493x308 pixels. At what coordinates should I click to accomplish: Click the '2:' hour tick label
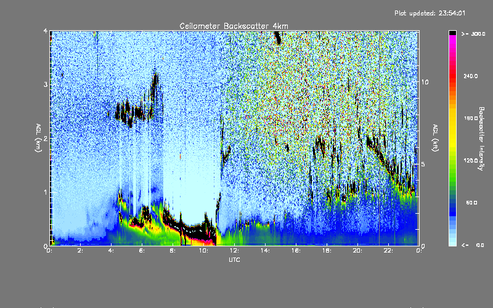(x=81, y=251)
